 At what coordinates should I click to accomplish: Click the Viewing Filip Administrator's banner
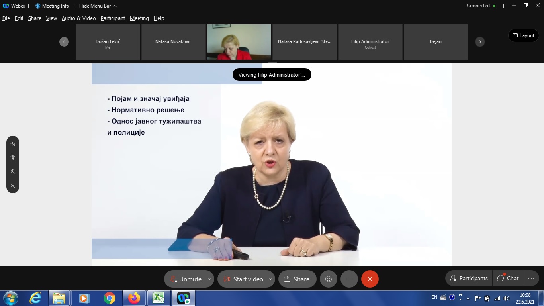point(272,75)
